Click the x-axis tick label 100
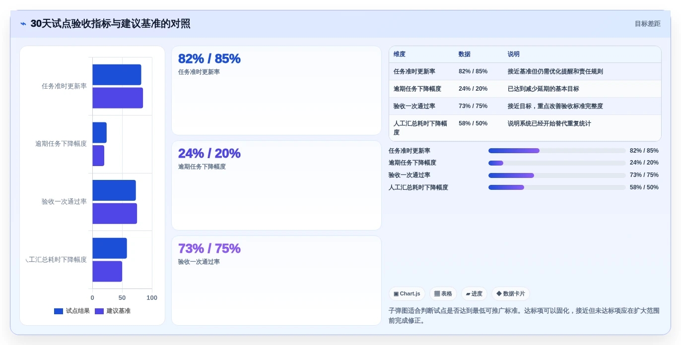The width and height of the screenshot is (681, 345). coord(152,298)
